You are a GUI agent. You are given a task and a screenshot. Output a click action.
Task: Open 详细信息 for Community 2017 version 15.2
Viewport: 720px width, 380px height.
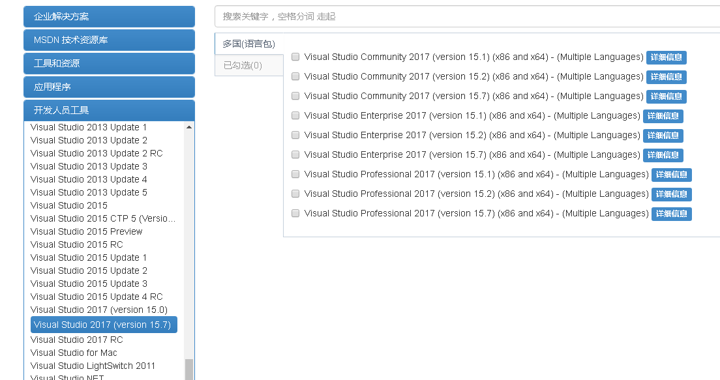point(667,77)
